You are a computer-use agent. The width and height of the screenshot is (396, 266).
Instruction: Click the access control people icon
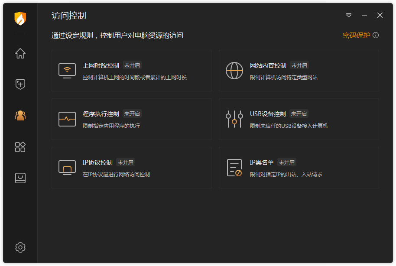pyautogui.click(x=19, y=115)
